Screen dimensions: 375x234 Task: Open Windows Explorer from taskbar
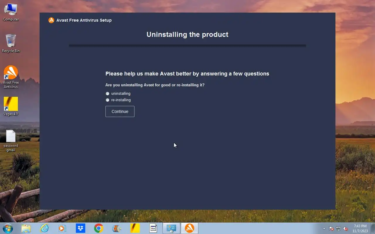[26, 228]
